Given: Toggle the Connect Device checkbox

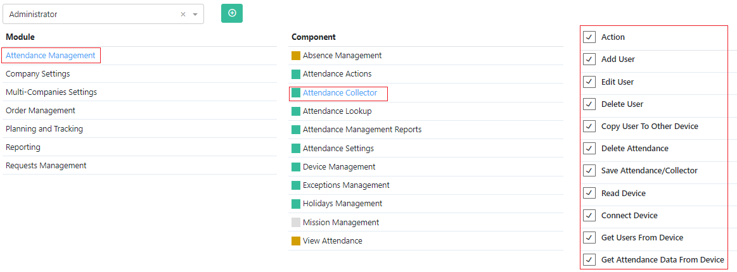Looking at the screenshot, I should tap(589, 216).
